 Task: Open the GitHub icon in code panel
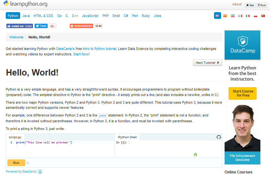(x=219, y=137)
